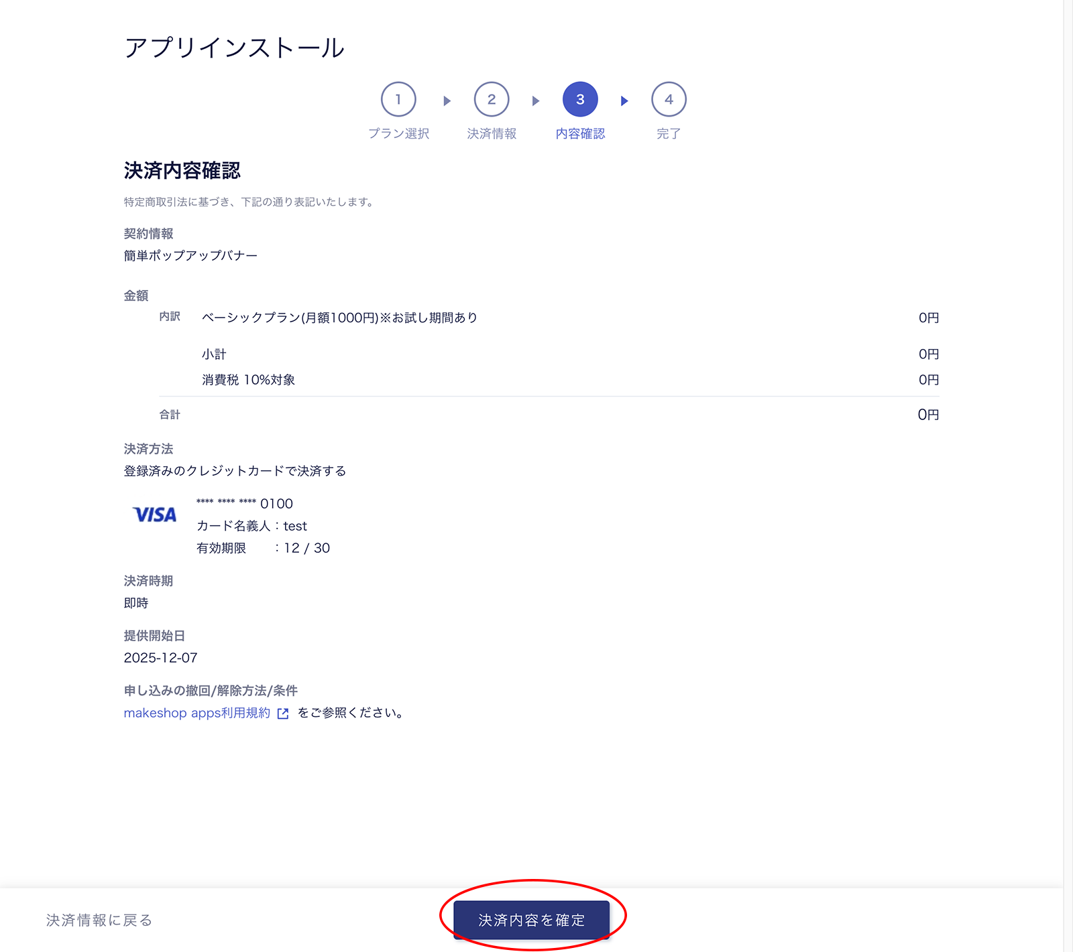This screenshot has height=952, width=1073.
Task: Click the step 2 circle icon
Action: tap(492, 100)
